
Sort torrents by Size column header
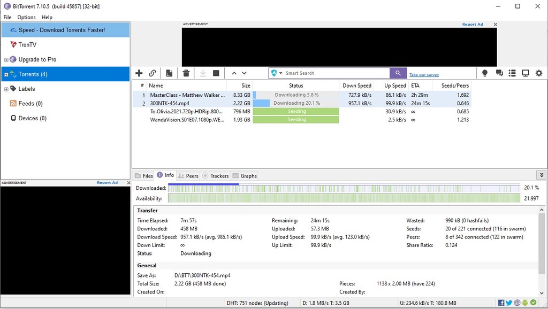pos(240,86)
